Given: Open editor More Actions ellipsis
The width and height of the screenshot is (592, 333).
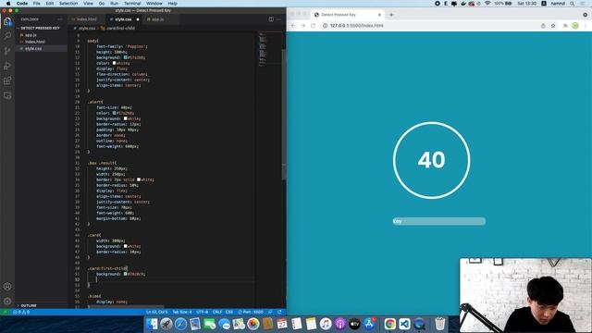Looking at the screenshot, I should (x=279, y=19).
